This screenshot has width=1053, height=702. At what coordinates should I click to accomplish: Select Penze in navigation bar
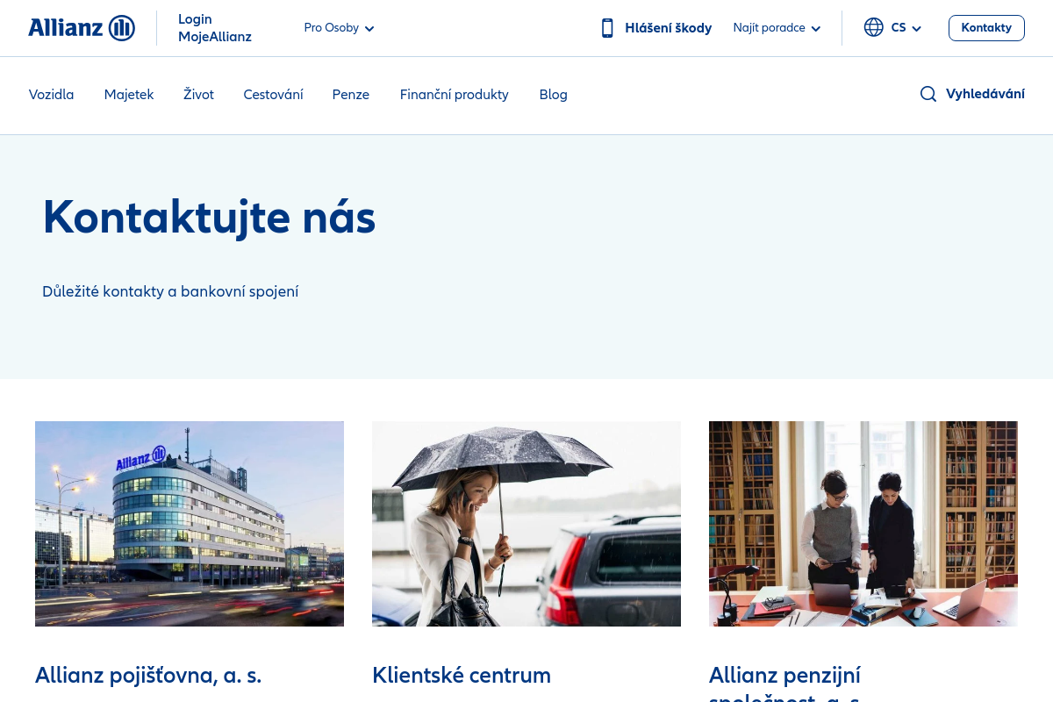[x=350, y=95]
